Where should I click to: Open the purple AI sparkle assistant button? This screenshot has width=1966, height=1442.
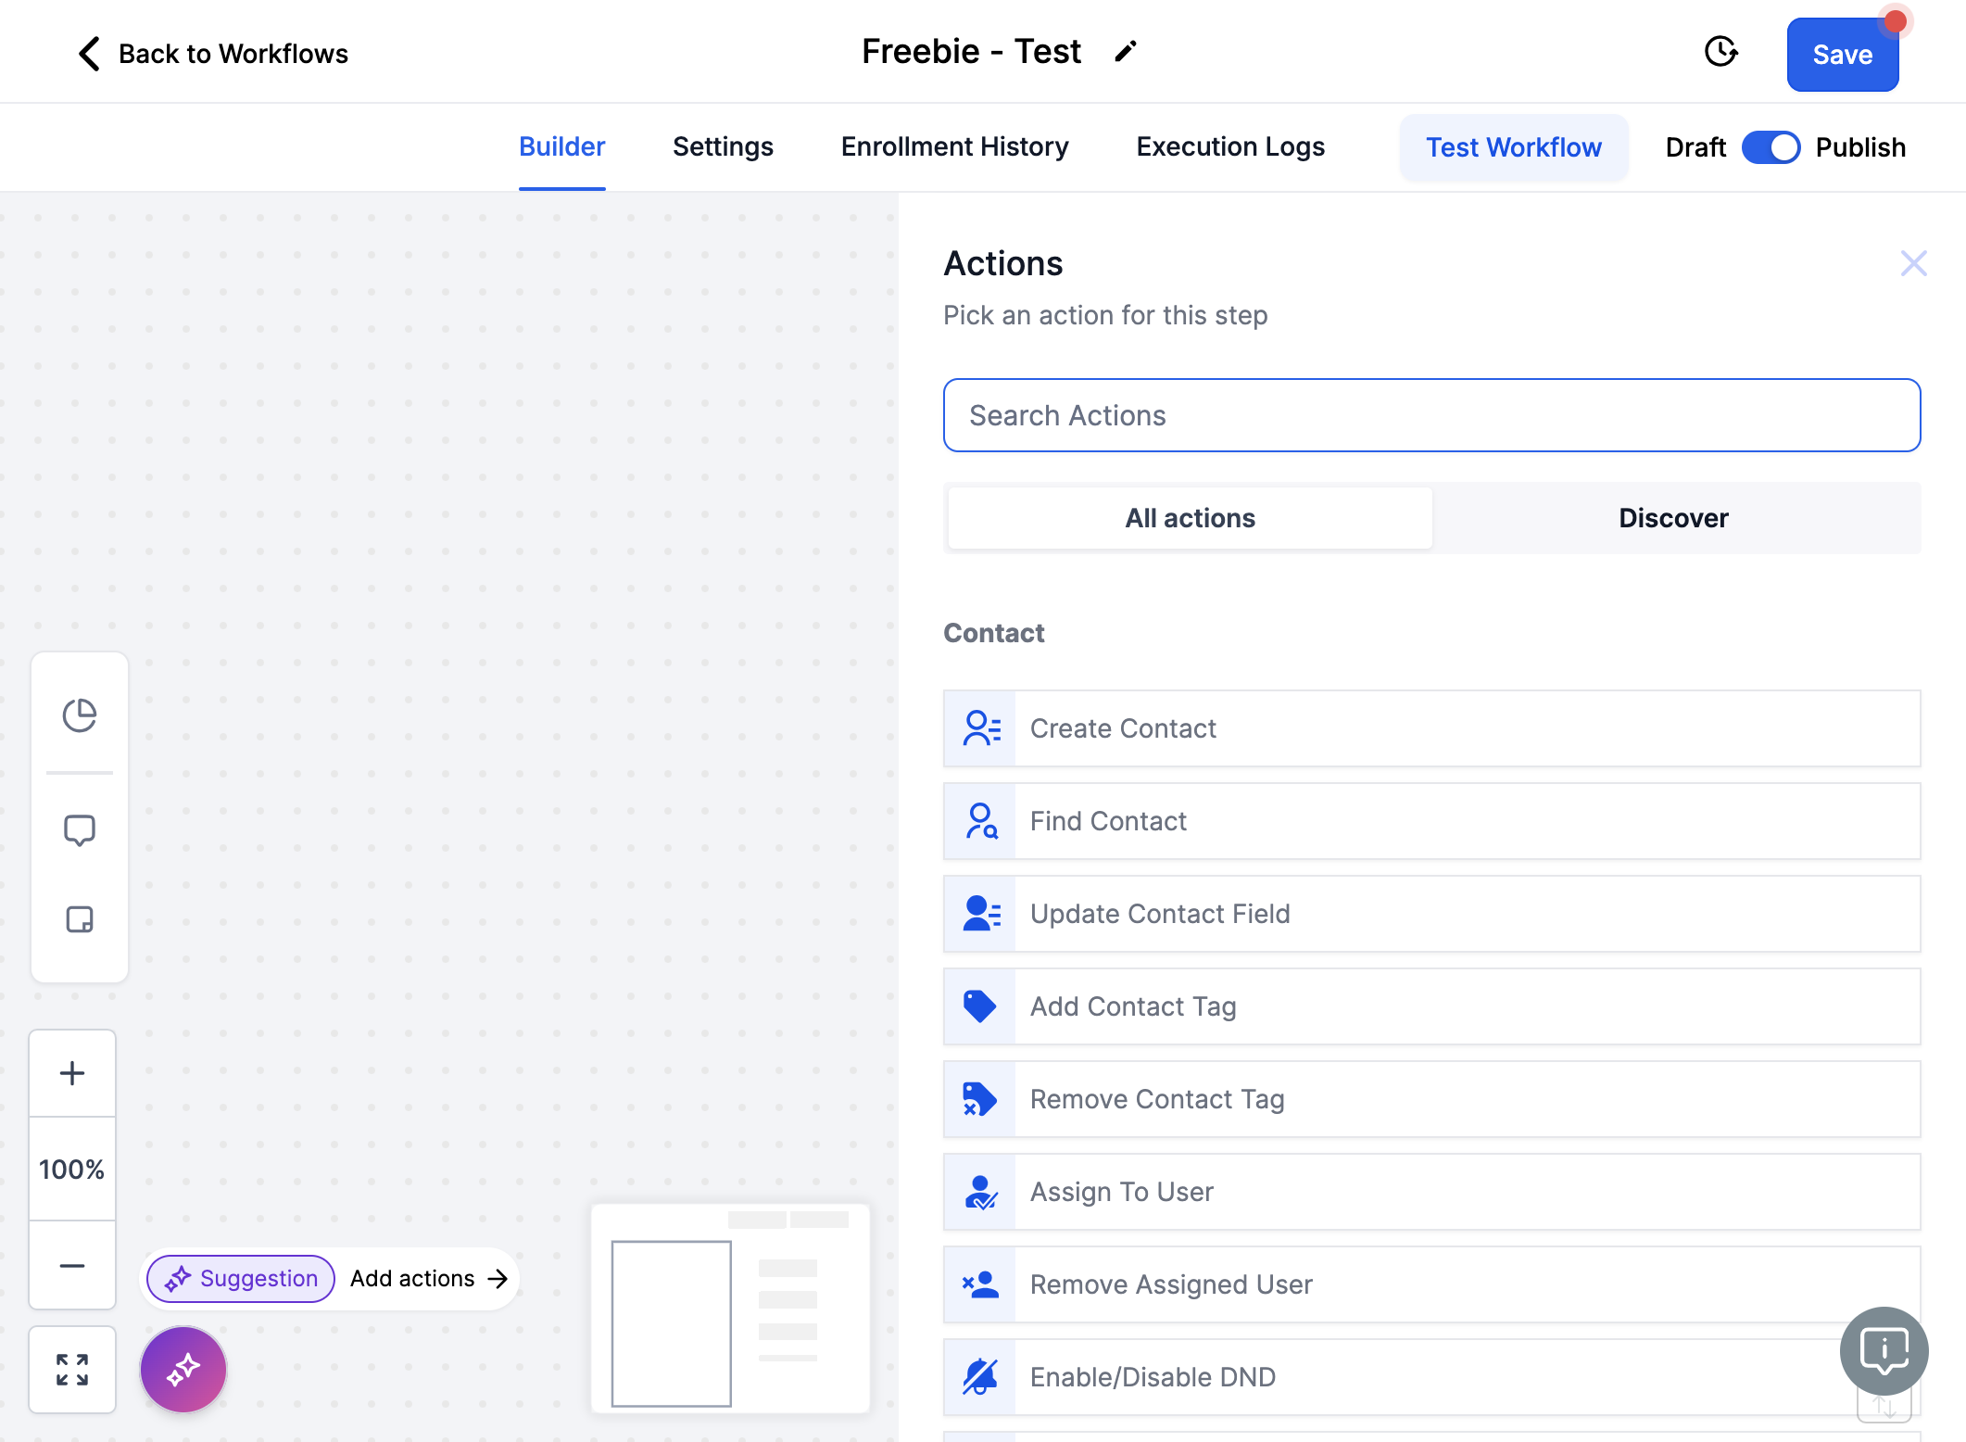[x=183, y=1369]
